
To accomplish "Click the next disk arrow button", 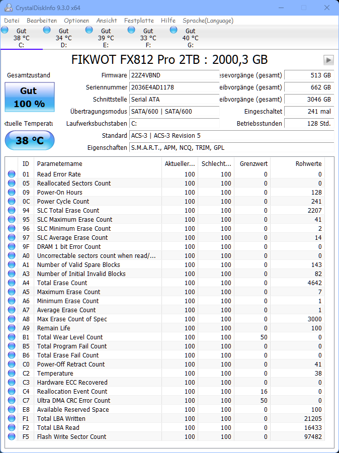I will tap(328, 60).
